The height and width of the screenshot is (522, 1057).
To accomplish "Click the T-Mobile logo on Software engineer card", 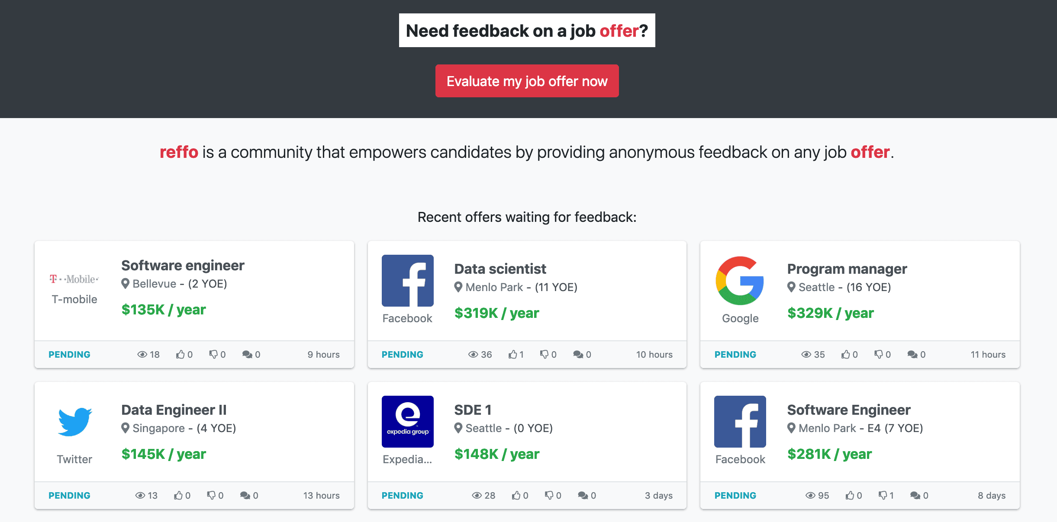I will coord(74,279).
